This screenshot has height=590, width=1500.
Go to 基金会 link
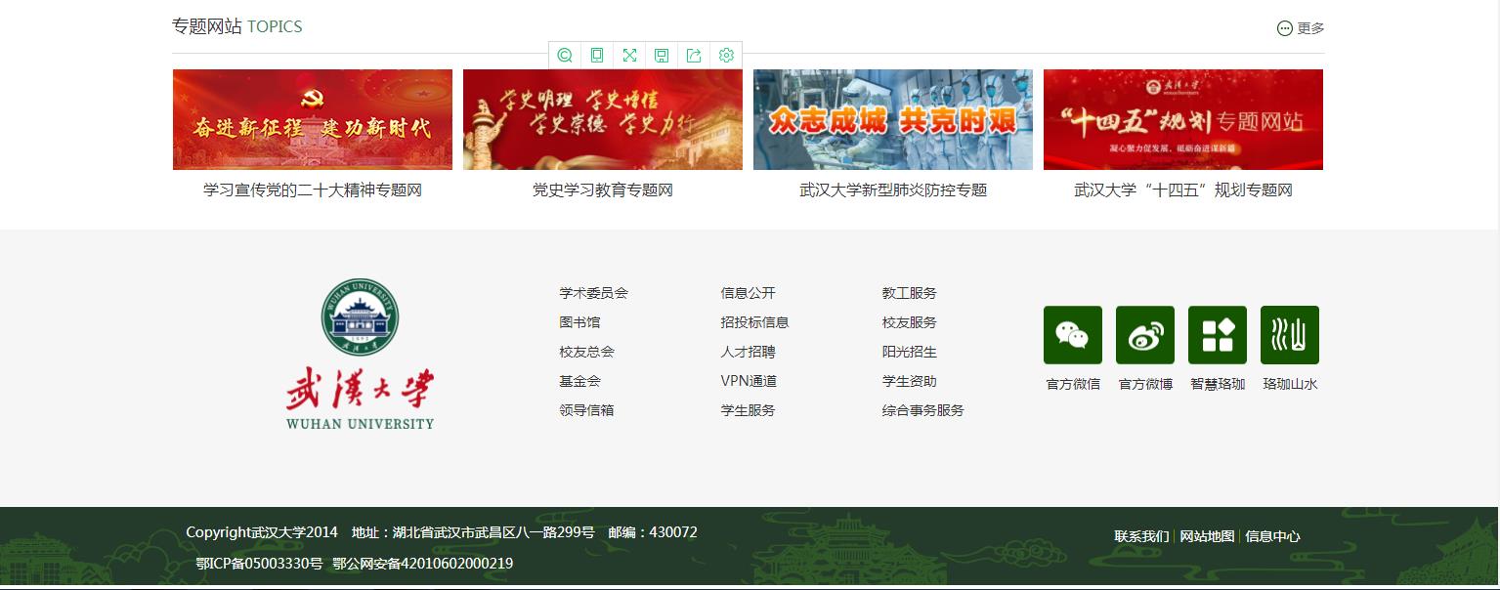coord(580,381)
